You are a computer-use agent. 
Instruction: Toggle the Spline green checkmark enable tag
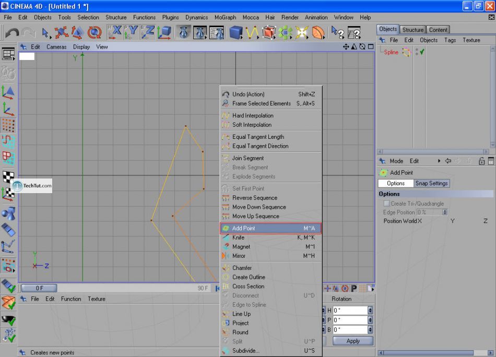[x=422, y=52]
